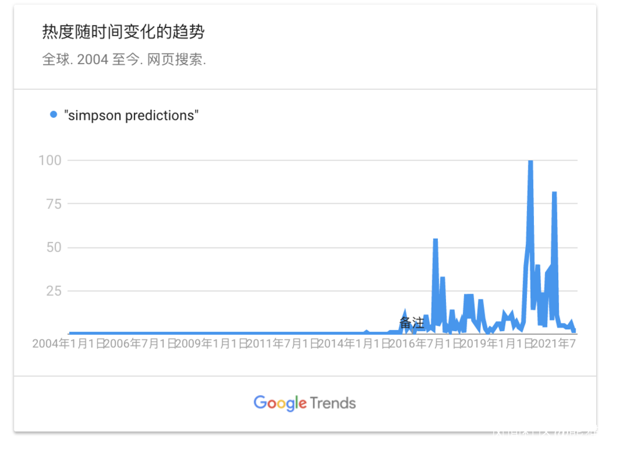623x449 pixels.
Task: Click the second-tallest spike near 82
Action: tap(554, 193)
